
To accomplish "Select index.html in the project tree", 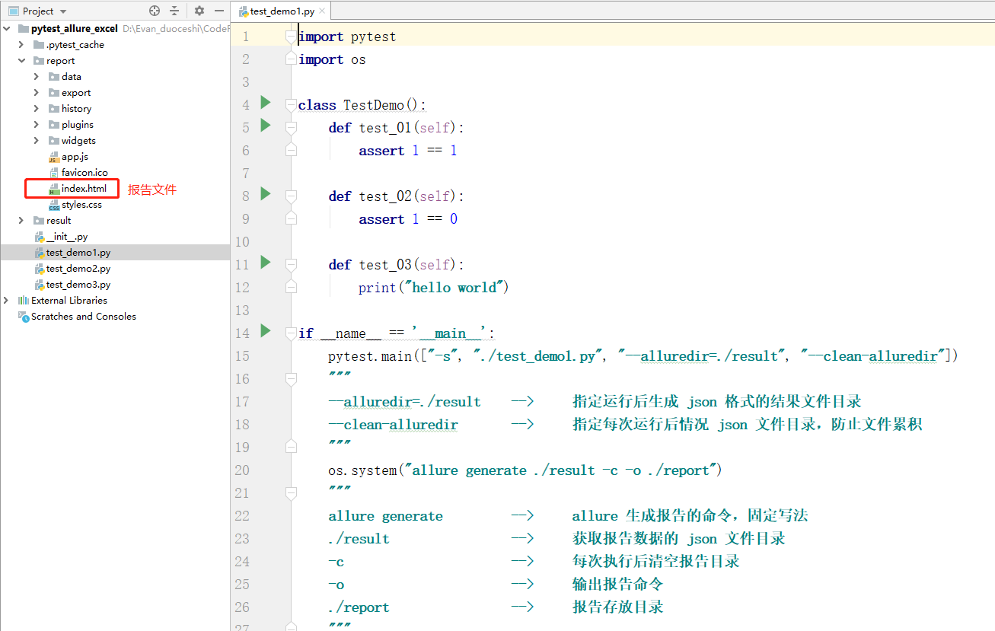I will point(84,189).
